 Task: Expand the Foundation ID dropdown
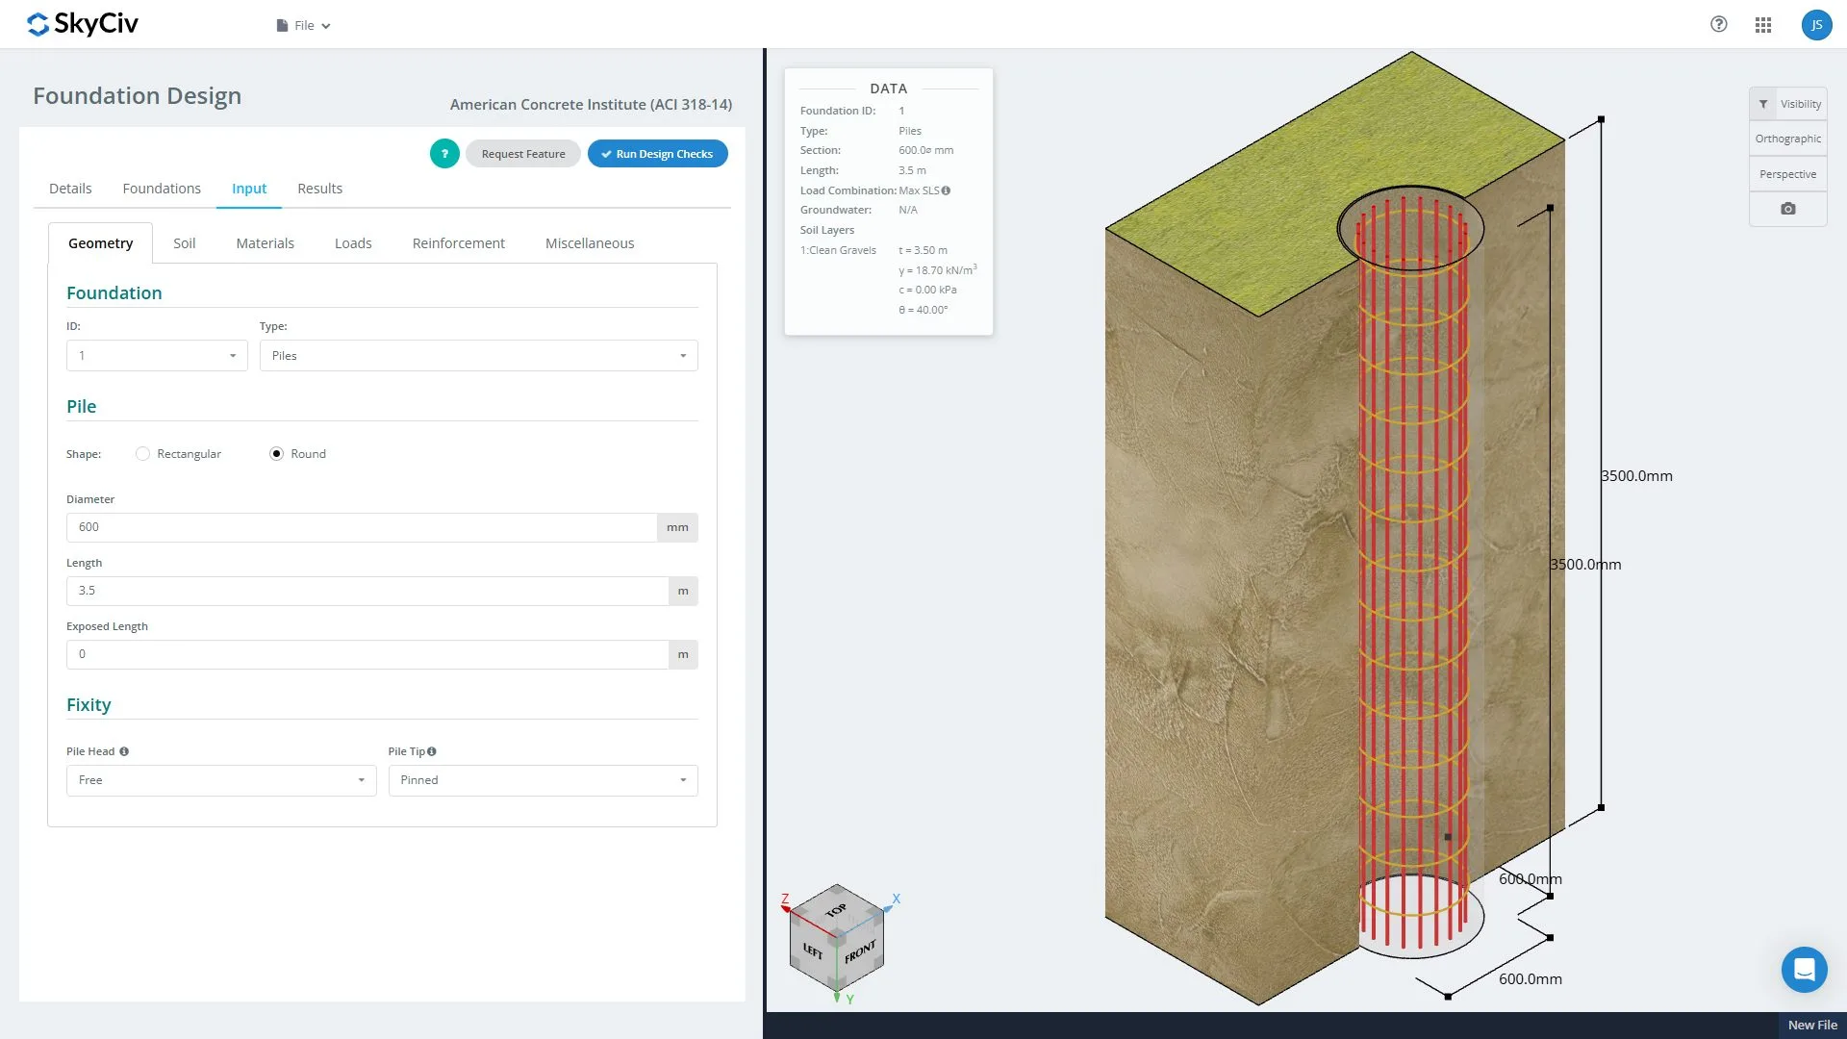(x=157, y=356)
